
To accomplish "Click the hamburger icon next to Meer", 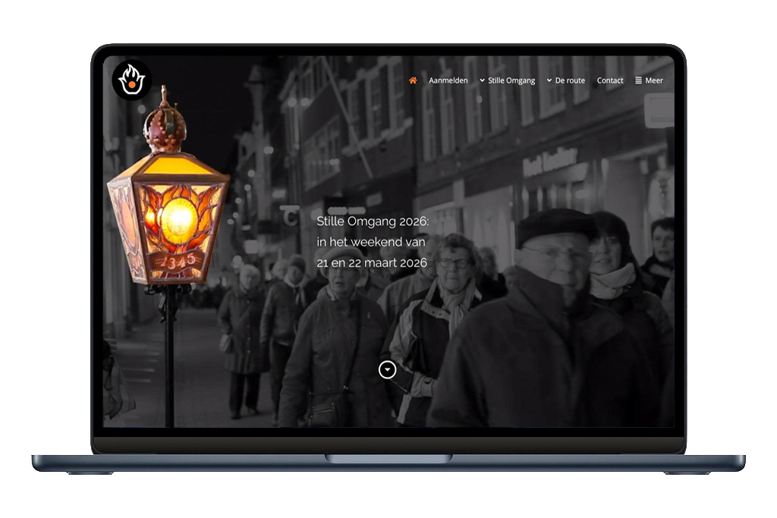I will (638, 80).
